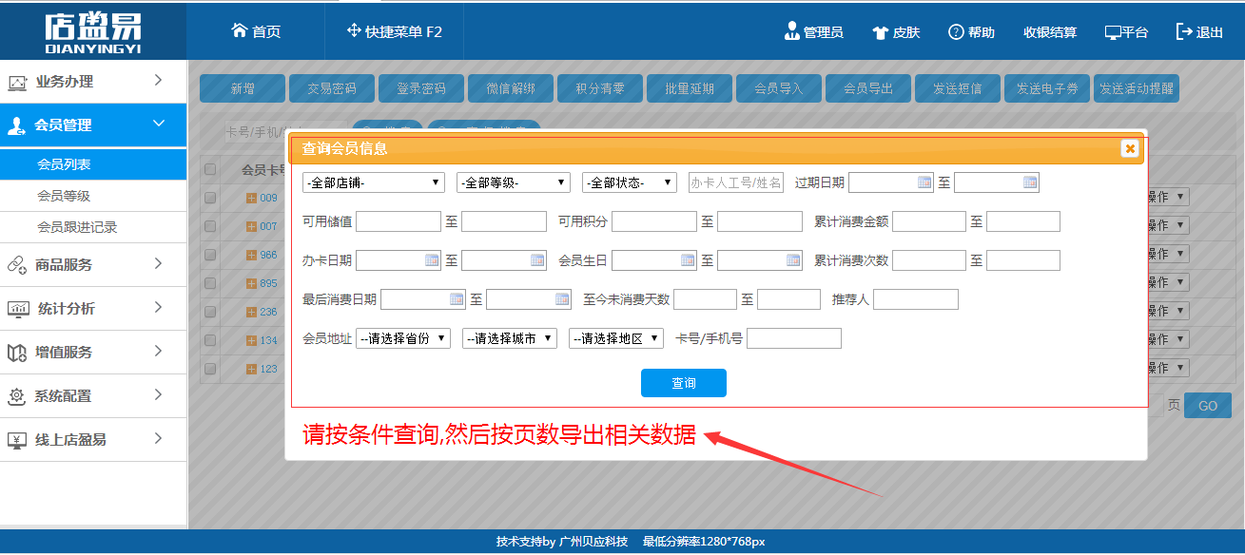Toggle checkbox for member row 009
The image size is (1245, 555).
pyautogui.click(x=210, y=198)
